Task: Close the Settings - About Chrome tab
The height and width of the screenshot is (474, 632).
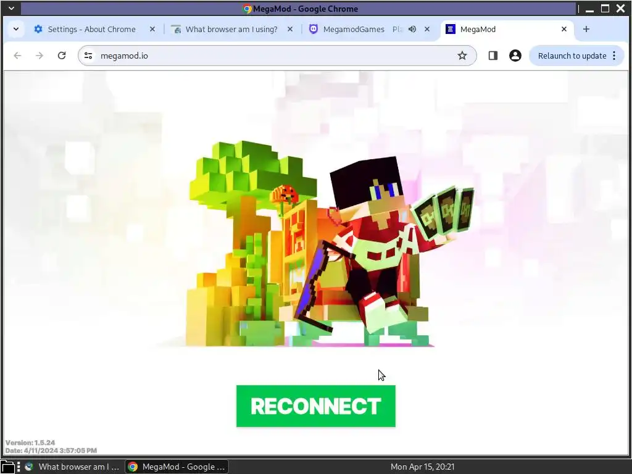Action: [x=152, y=29]
